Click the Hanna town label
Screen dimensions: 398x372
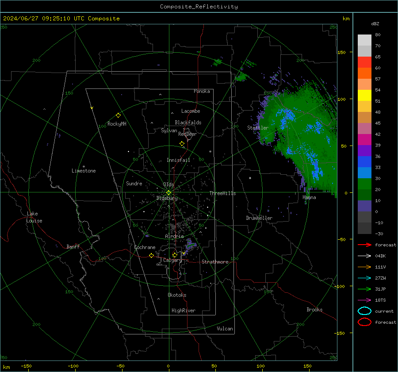[x=309, y=197]
